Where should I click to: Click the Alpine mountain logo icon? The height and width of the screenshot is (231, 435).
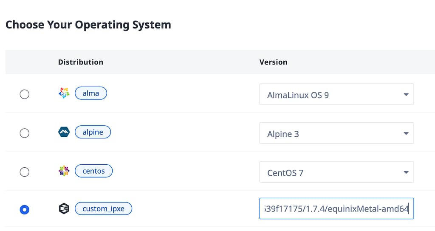64,132
